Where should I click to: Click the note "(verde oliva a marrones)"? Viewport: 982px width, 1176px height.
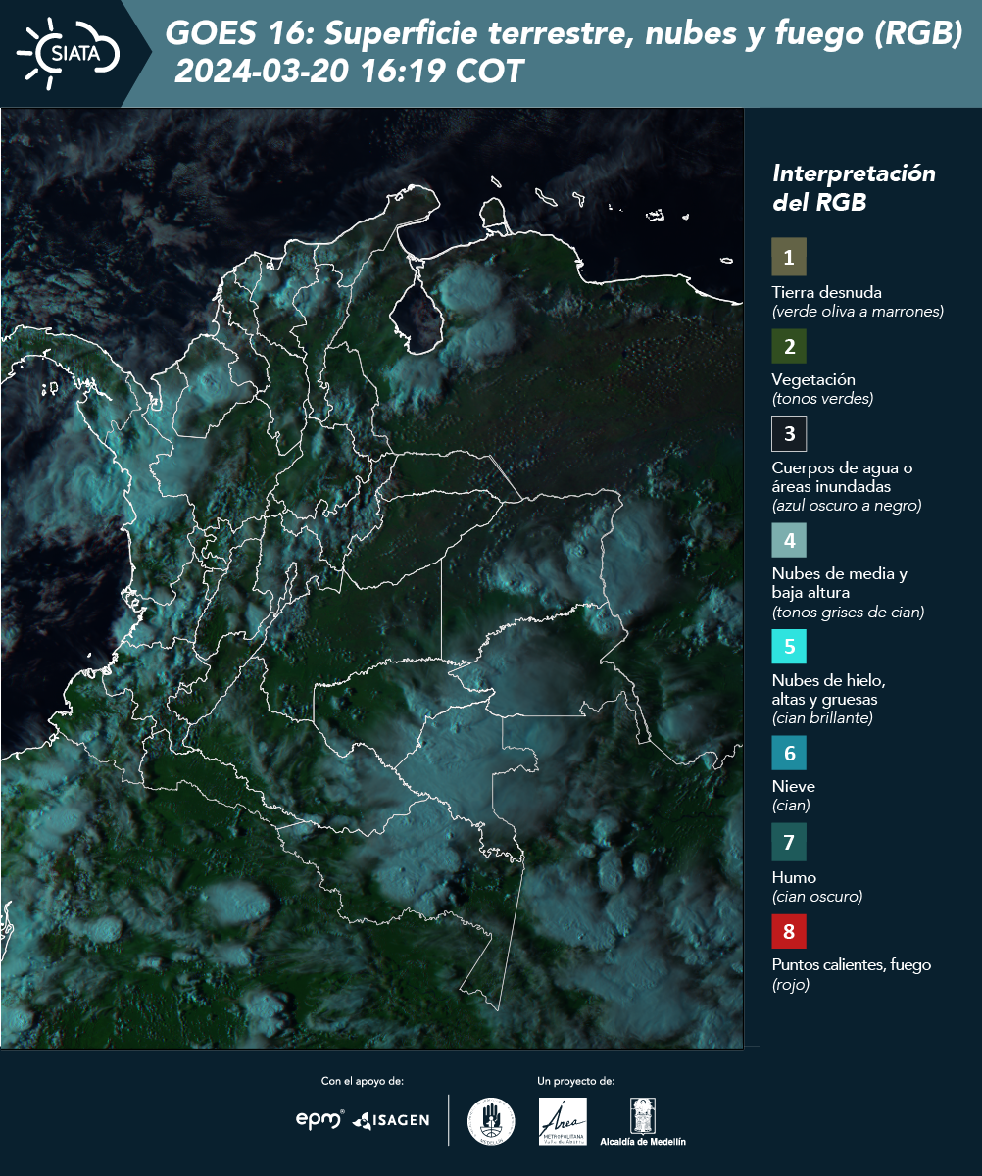[858, 312]
